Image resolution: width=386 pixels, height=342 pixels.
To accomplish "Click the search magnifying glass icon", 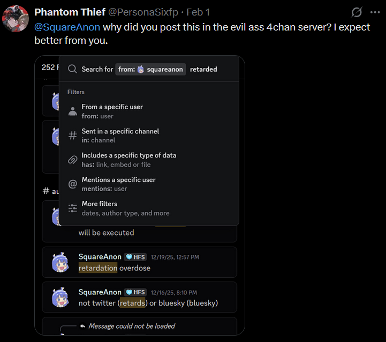I will tap(72, 69).
